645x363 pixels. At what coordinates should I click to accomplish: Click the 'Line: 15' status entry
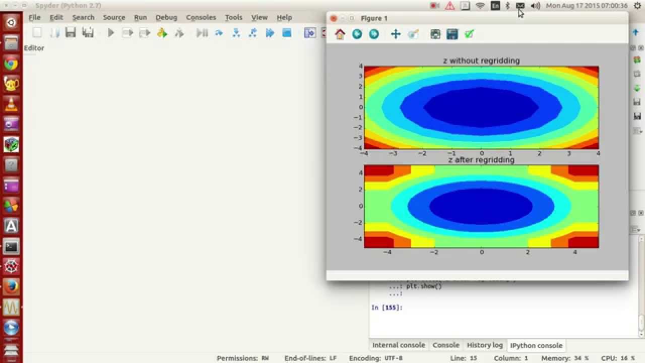coord(464,358)
